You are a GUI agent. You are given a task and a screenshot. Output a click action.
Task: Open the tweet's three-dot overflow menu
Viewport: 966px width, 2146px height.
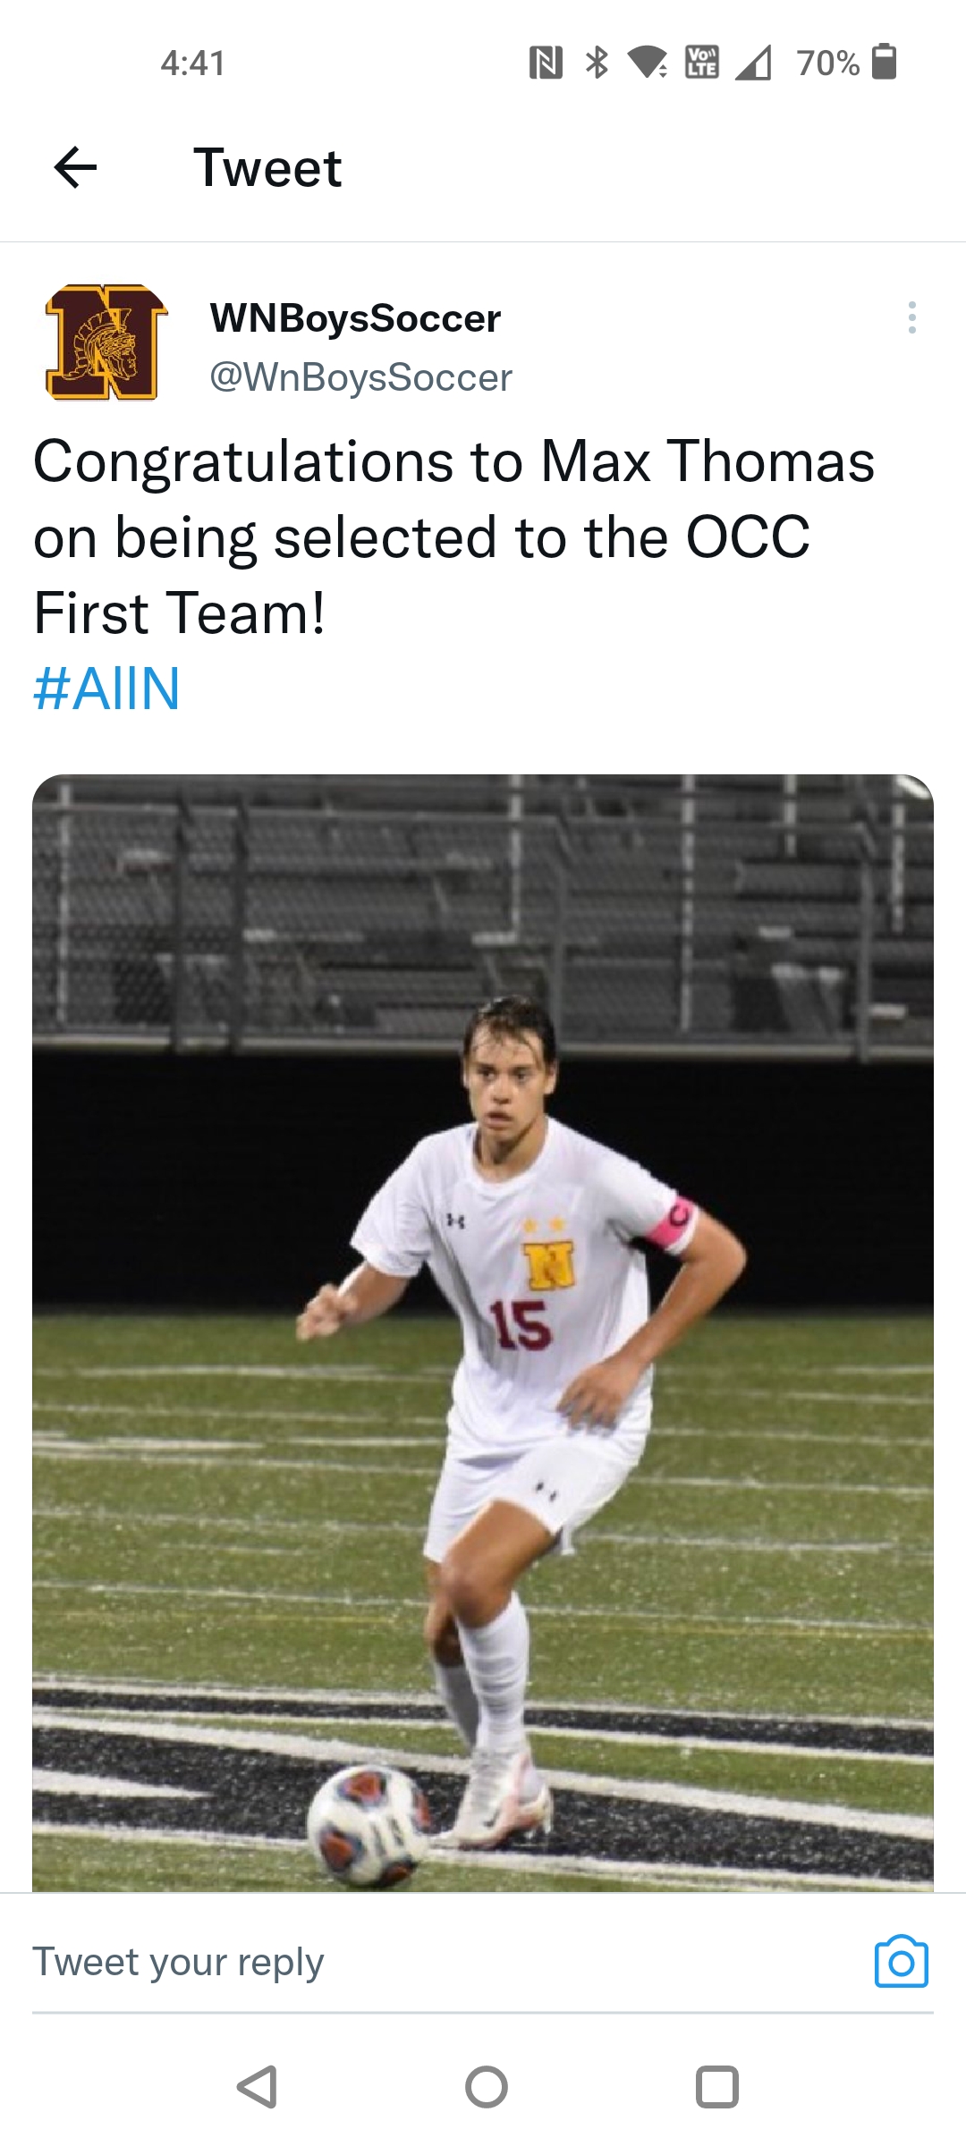(x=911, y=317)
